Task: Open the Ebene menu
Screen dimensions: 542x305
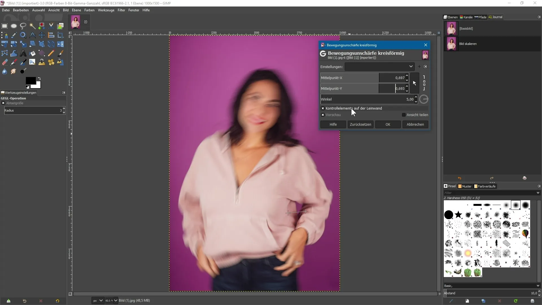Action: [x=77, y=10]
